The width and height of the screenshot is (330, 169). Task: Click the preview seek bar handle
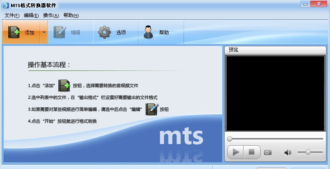[230, 139]
